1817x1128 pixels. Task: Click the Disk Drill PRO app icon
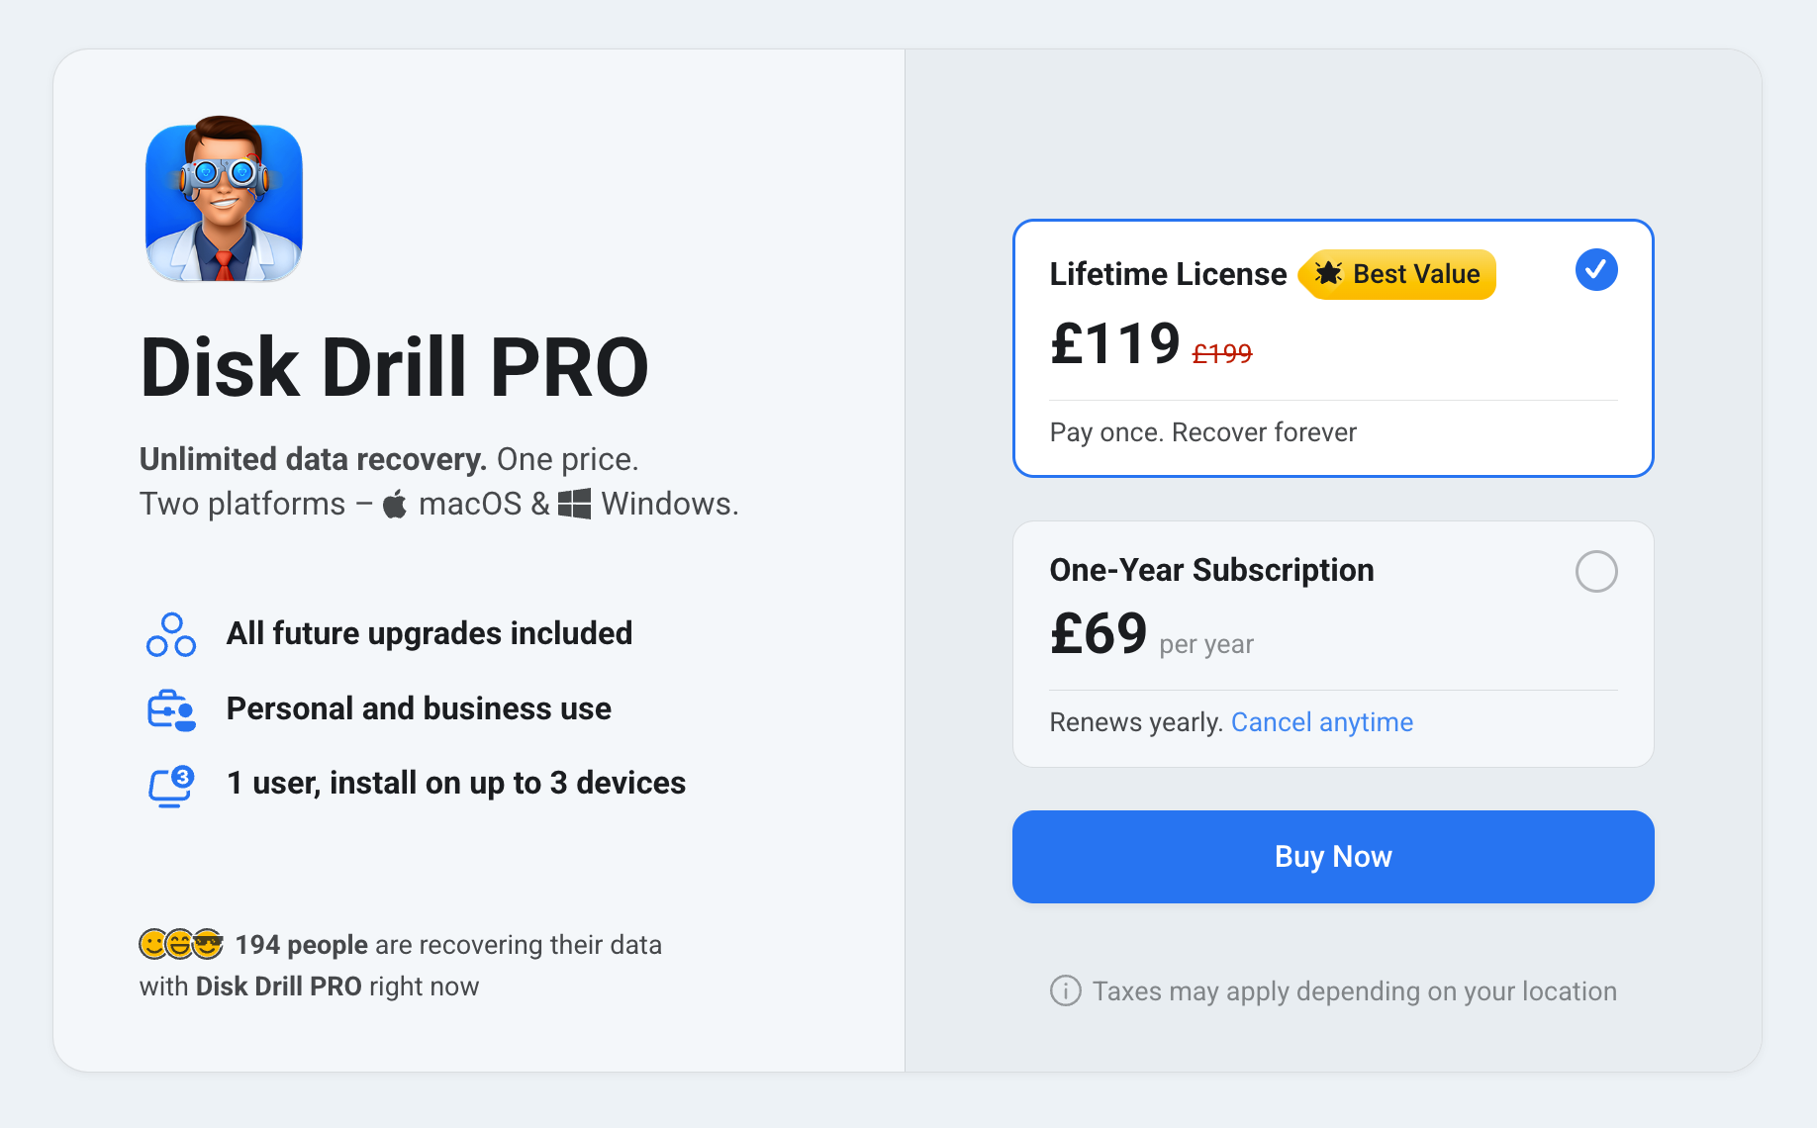click(x=224, y=200)
